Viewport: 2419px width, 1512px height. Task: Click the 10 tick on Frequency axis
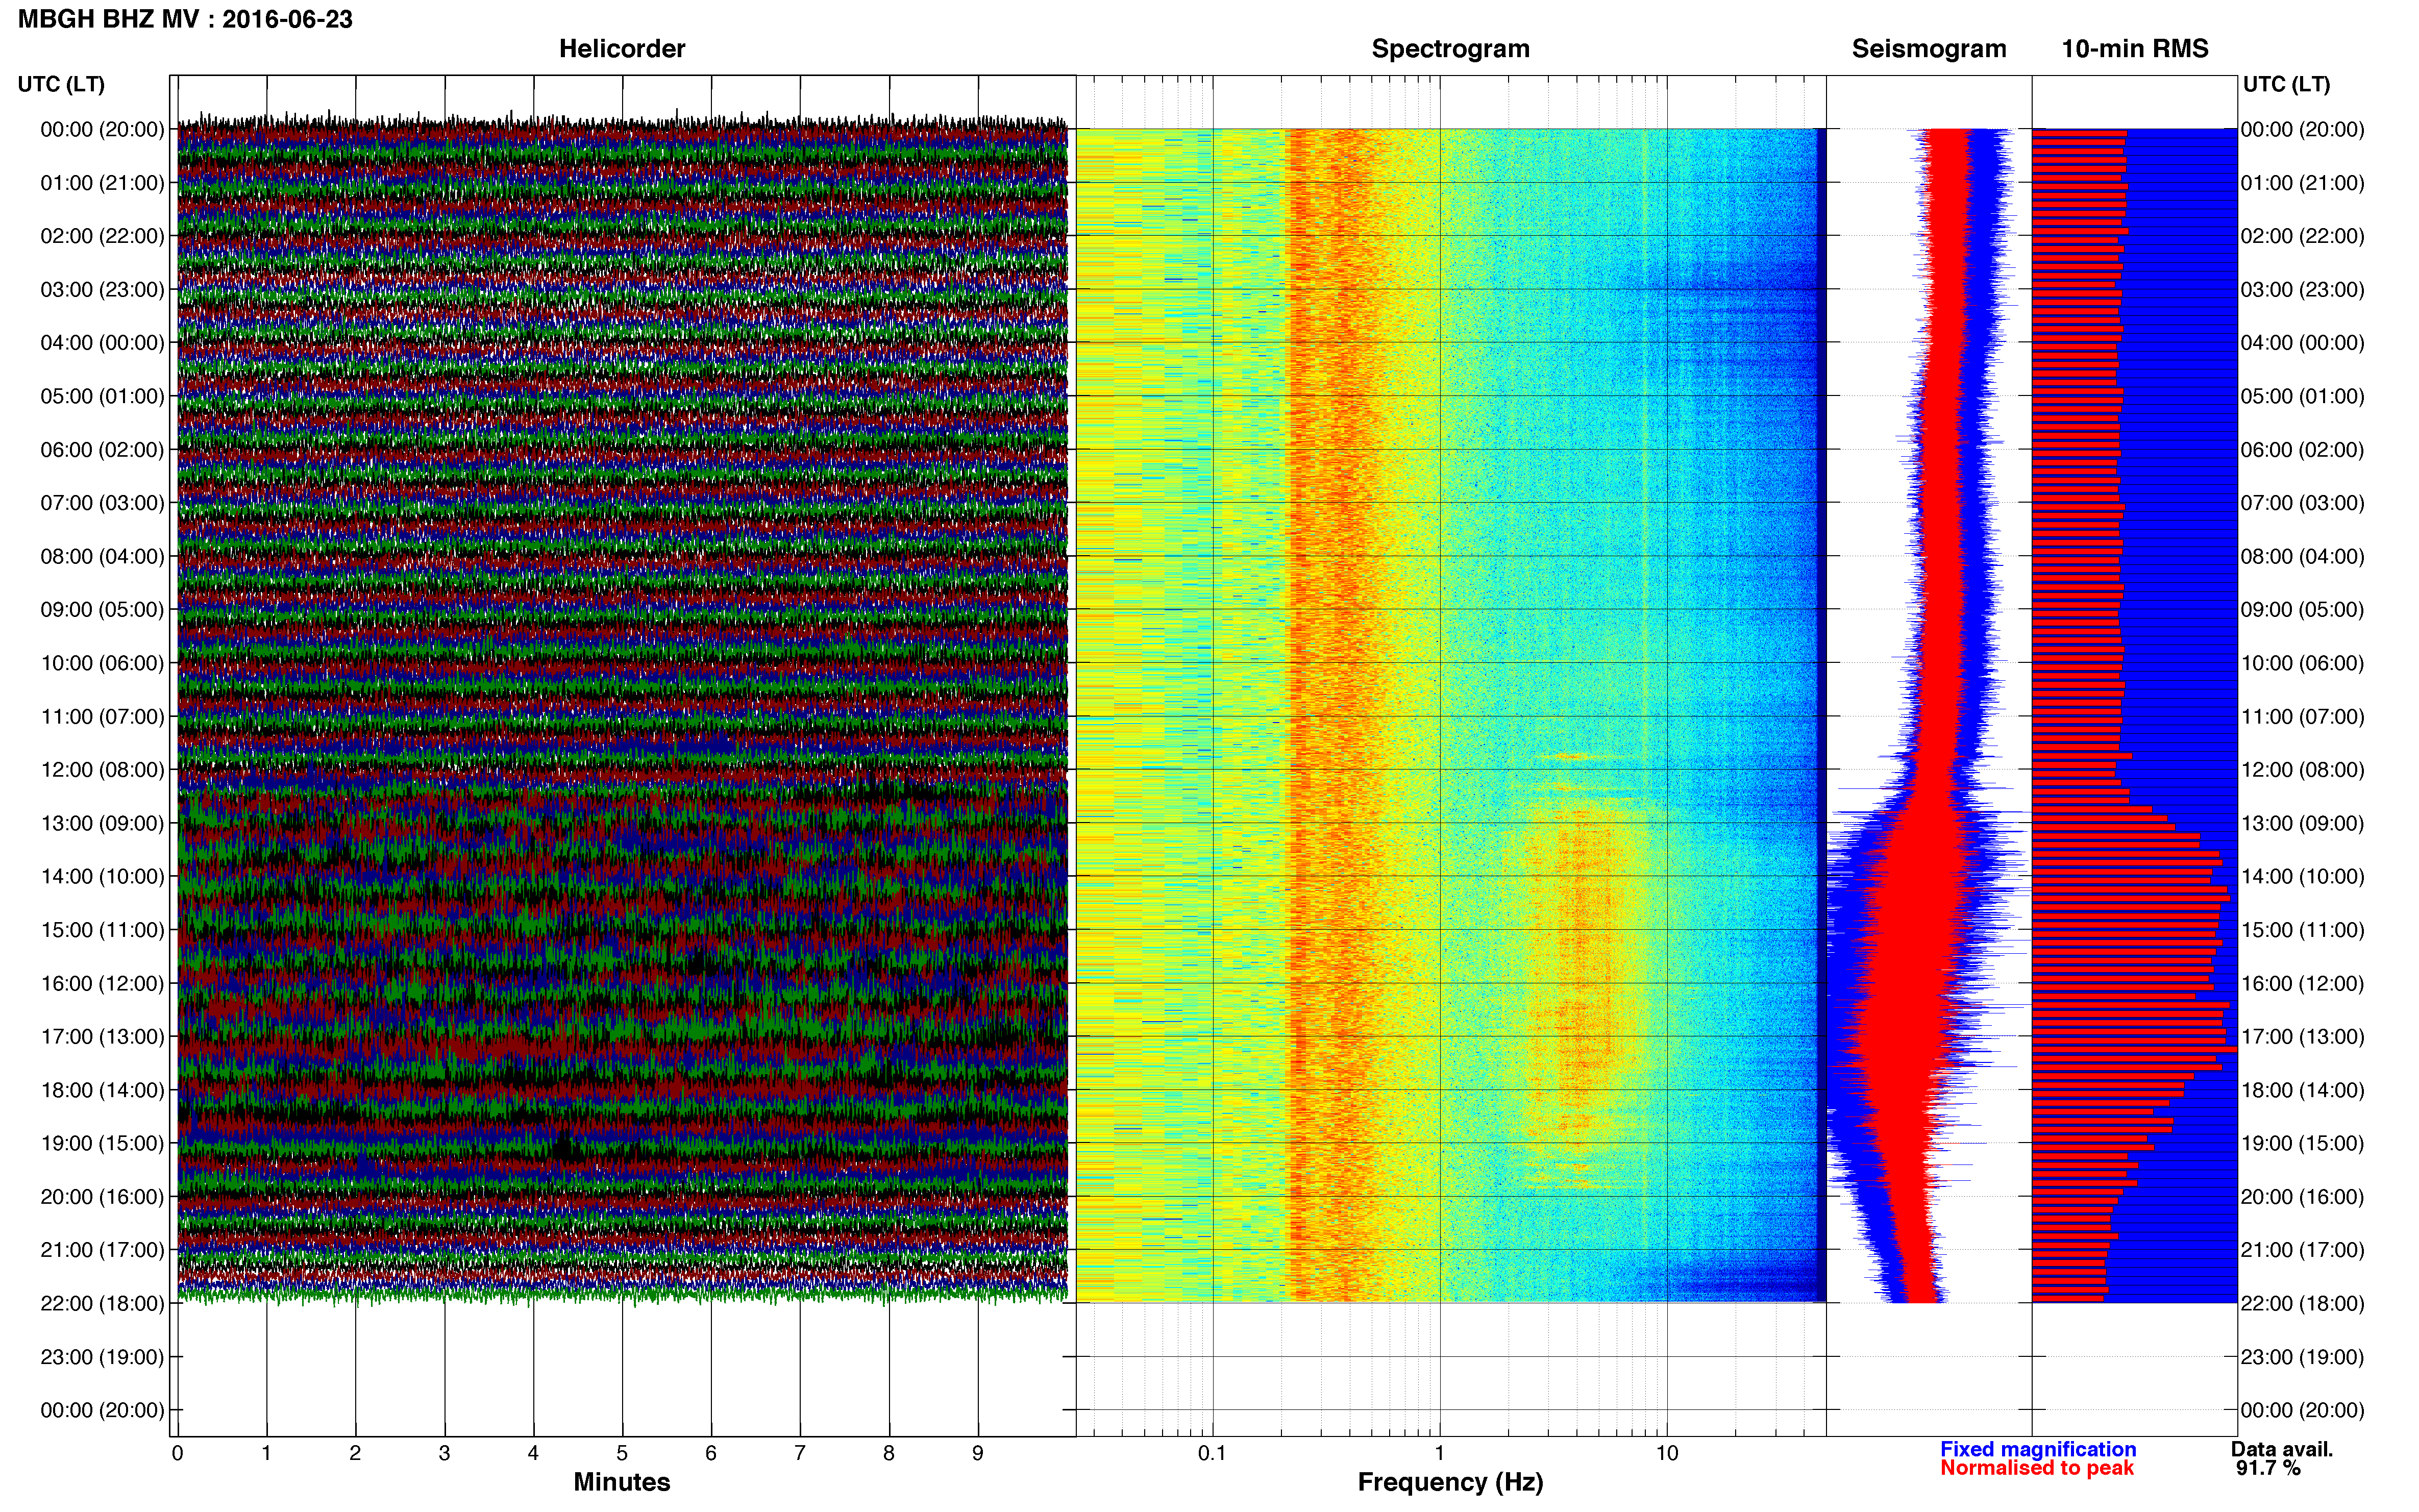(1667, 1453)
